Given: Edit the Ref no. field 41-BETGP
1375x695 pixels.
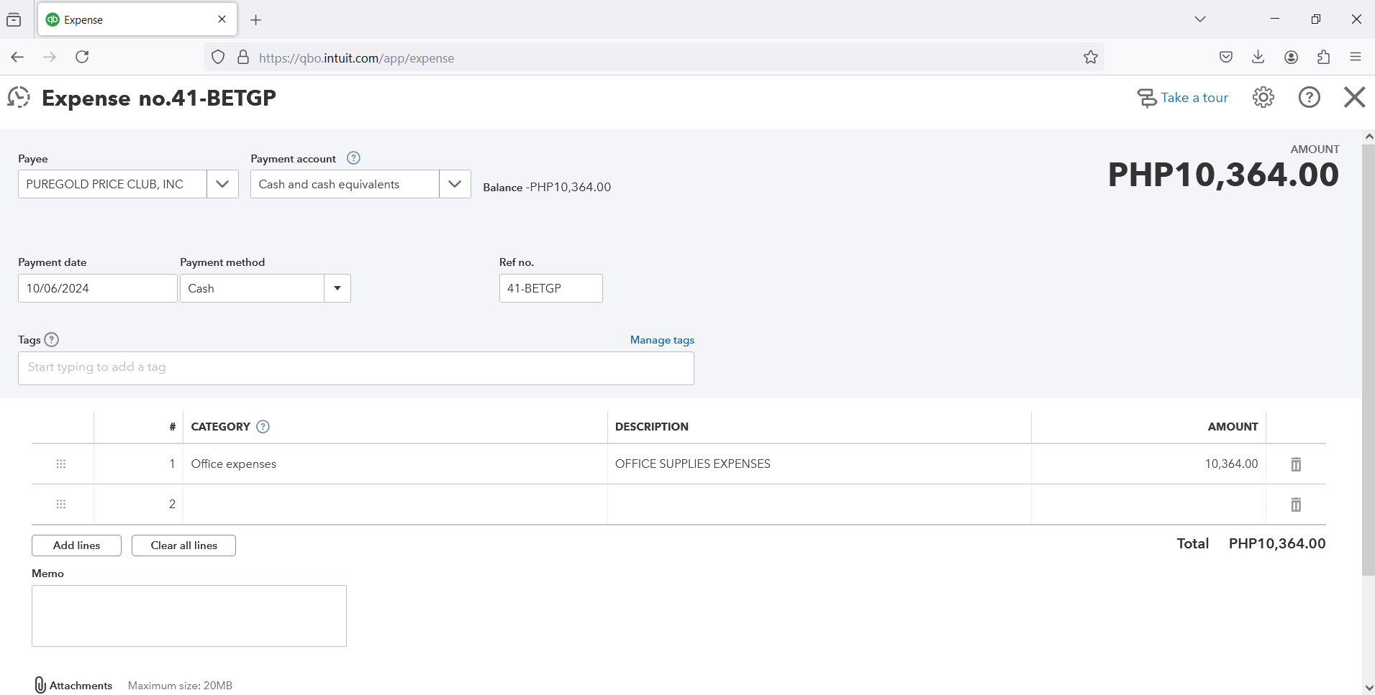Looking at the screenshot, I should (x=551, y=288).
